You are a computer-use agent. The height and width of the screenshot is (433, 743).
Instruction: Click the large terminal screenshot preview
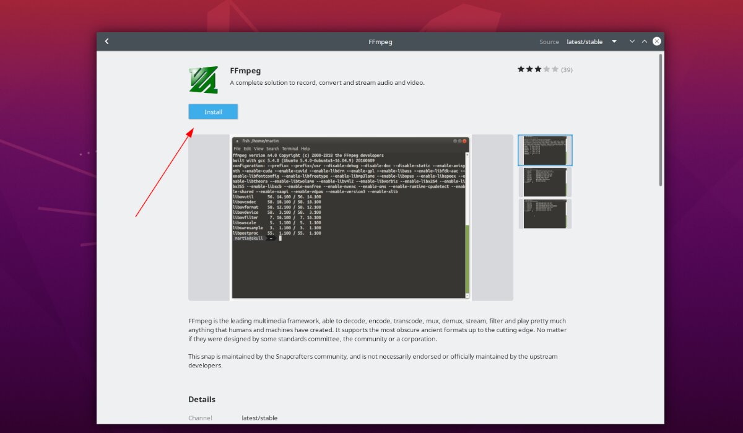coord(350,217)
